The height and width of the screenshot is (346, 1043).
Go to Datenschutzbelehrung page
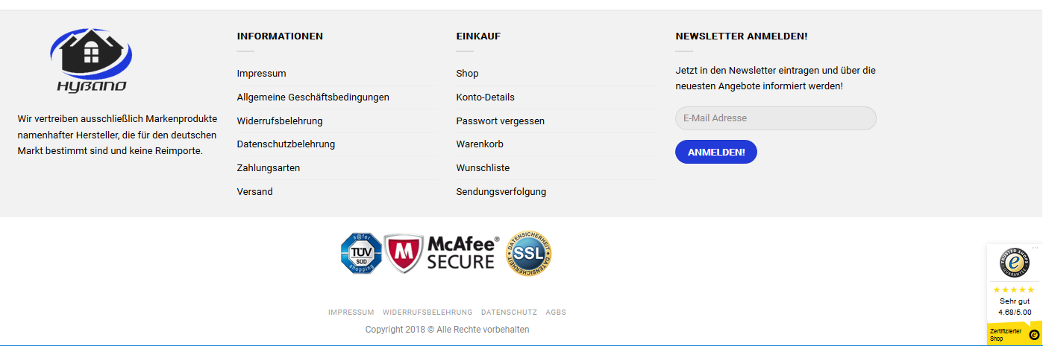pyautogui.click(x=286, y=144)
